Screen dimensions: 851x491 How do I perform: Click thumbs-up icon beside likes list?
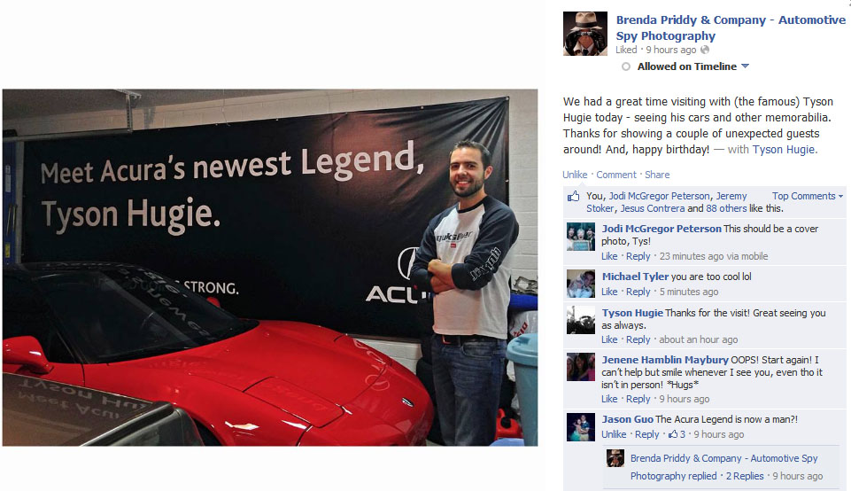573,196
